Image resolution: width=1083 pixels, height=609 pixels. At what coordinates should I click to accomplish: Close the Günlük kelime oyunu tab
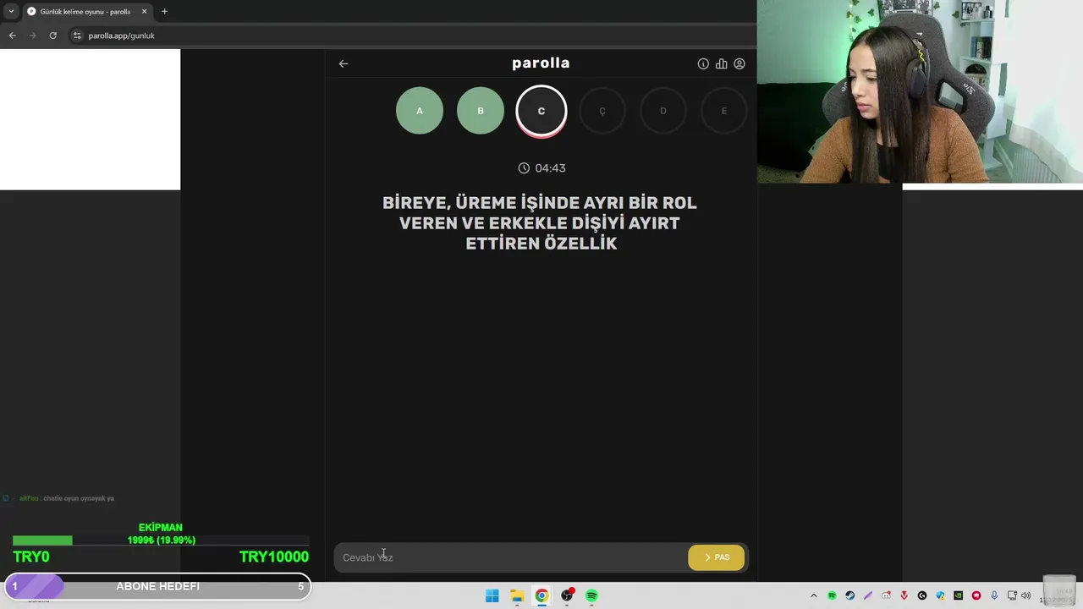pos(144,12)
